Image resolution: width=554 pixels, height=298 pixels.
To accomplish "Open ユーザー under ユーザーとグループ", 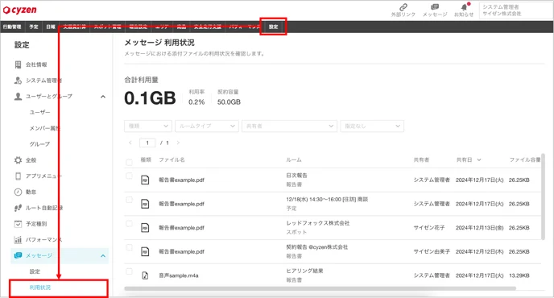I will click(39, 112).
